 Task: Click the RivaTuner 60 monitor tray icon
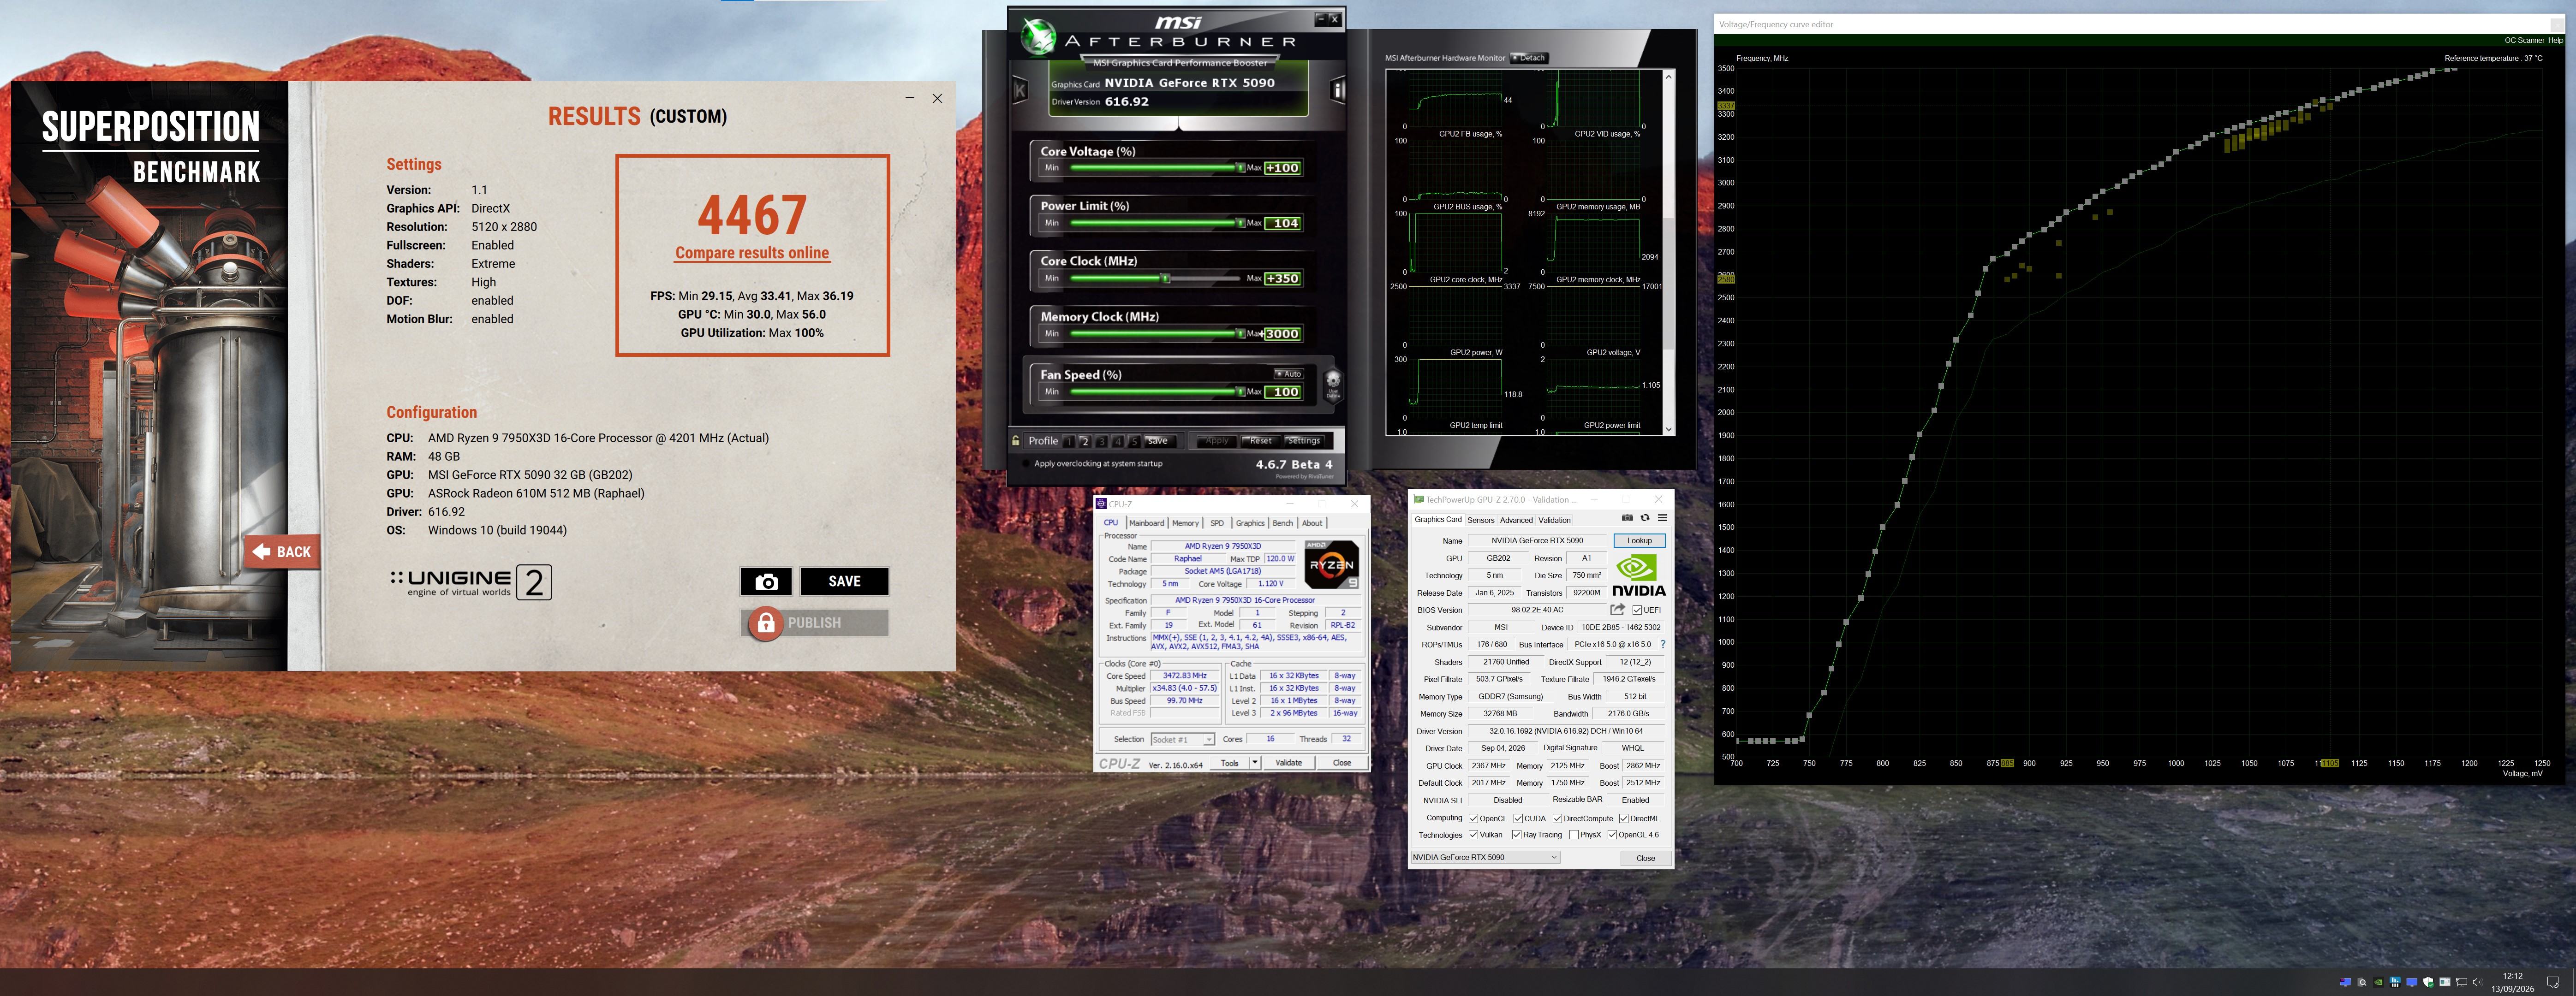coord(2345,982)
